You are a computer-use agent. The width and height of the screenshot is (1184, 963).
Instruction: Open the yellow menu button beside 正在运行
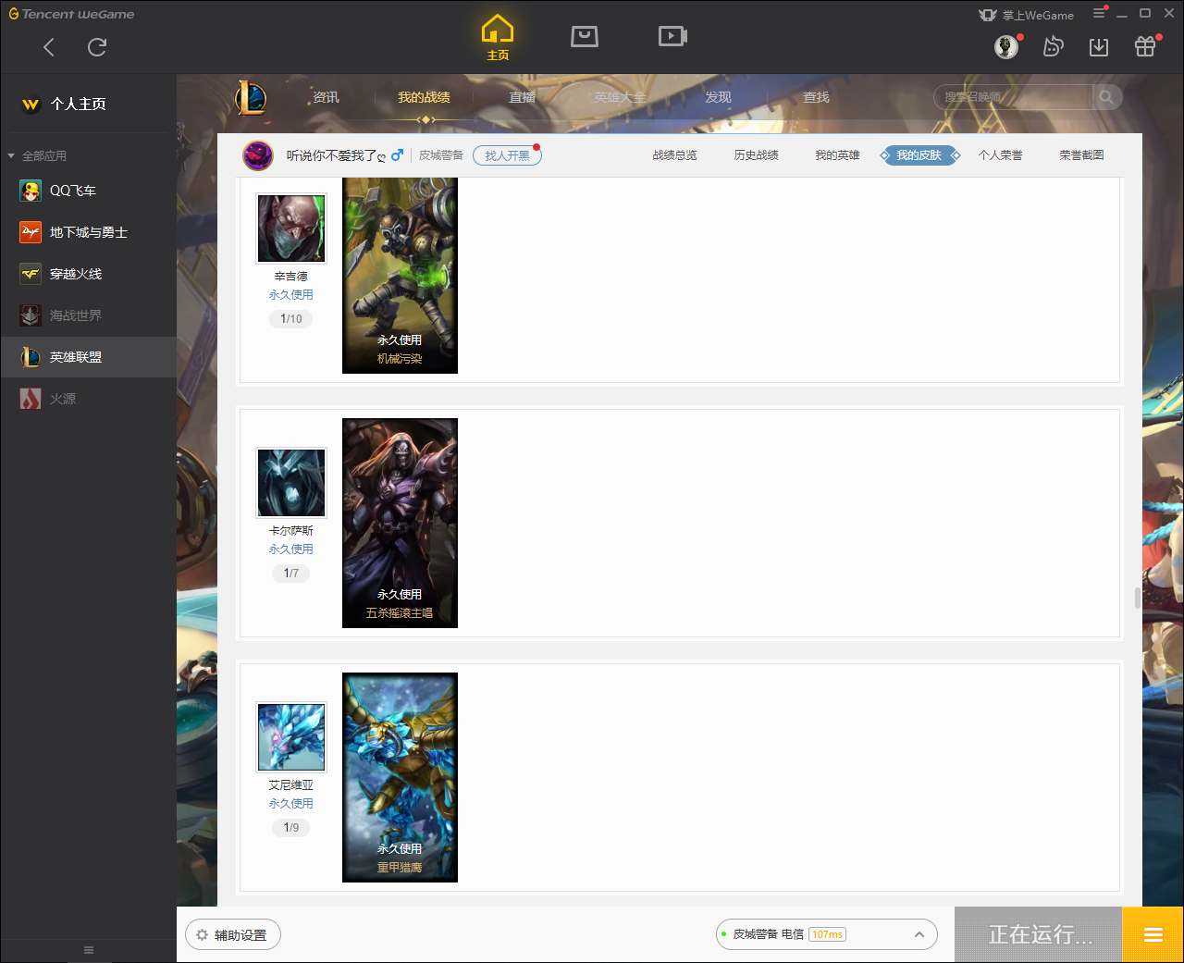click(x=1153, y=934)
